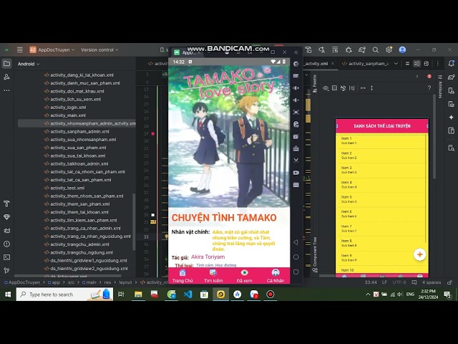
Task: Open the Version control dropdown
Action: click(x=99, y=49)
